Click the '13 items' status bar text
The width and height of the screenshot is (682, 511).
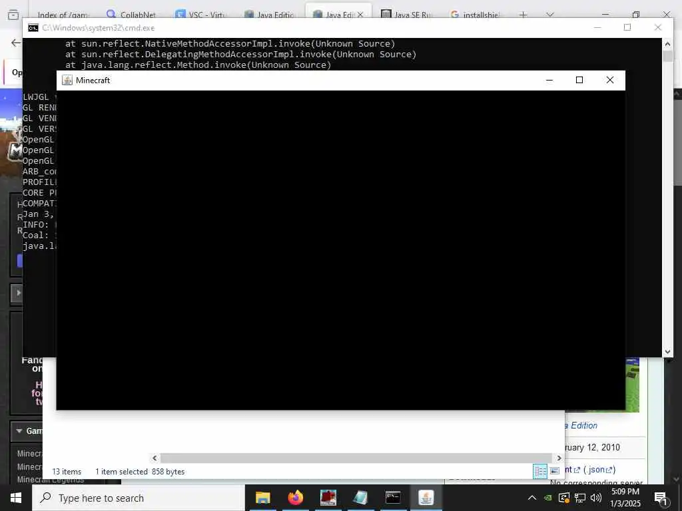pyautogui.click(x=67, y=472)
